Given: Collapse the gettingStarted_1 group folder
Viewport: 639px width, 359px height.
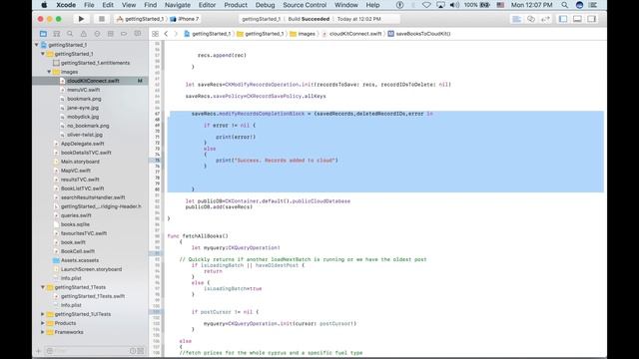Looking at the screenshot, I should pyautogui.click(x=43, y=54).
